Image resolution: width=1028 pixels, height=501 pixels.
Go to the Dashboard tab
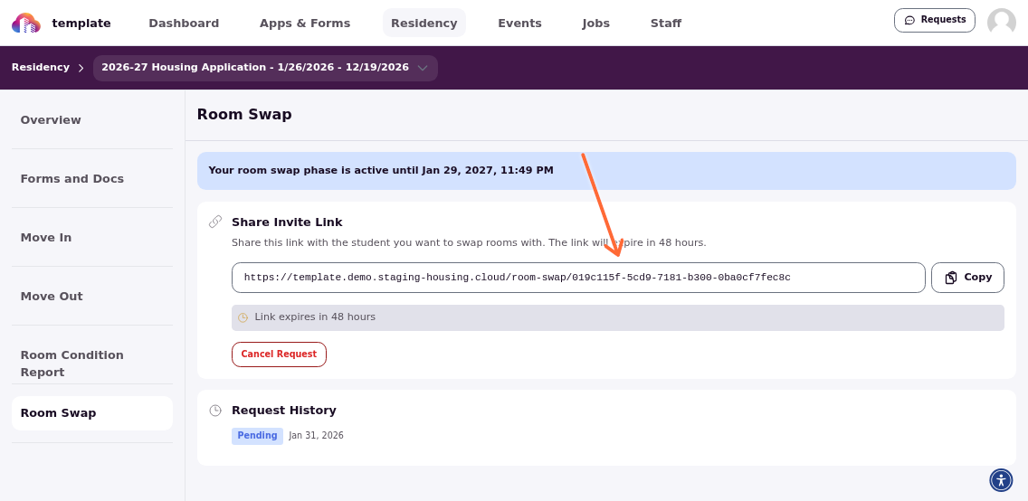click(184, 23)
